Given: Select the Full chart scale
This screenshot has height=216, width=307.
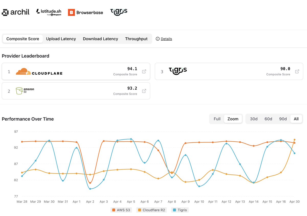Looking at the screenshot, I should click(217, 119).
